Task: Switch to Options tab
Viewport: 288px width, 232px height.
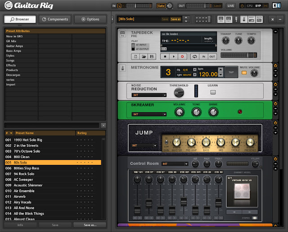Action: pyautogui.click(x=90, y=19)
